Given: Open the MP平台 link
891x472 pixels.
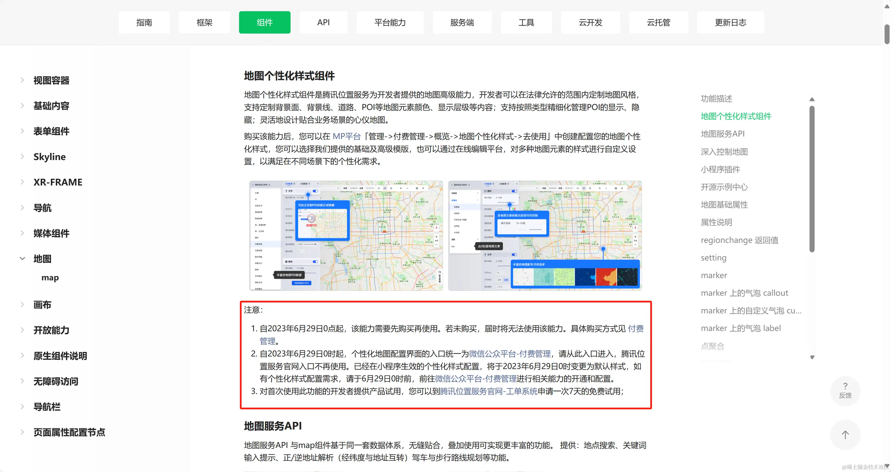Looking at the screenshot, I should click(347, 136).
